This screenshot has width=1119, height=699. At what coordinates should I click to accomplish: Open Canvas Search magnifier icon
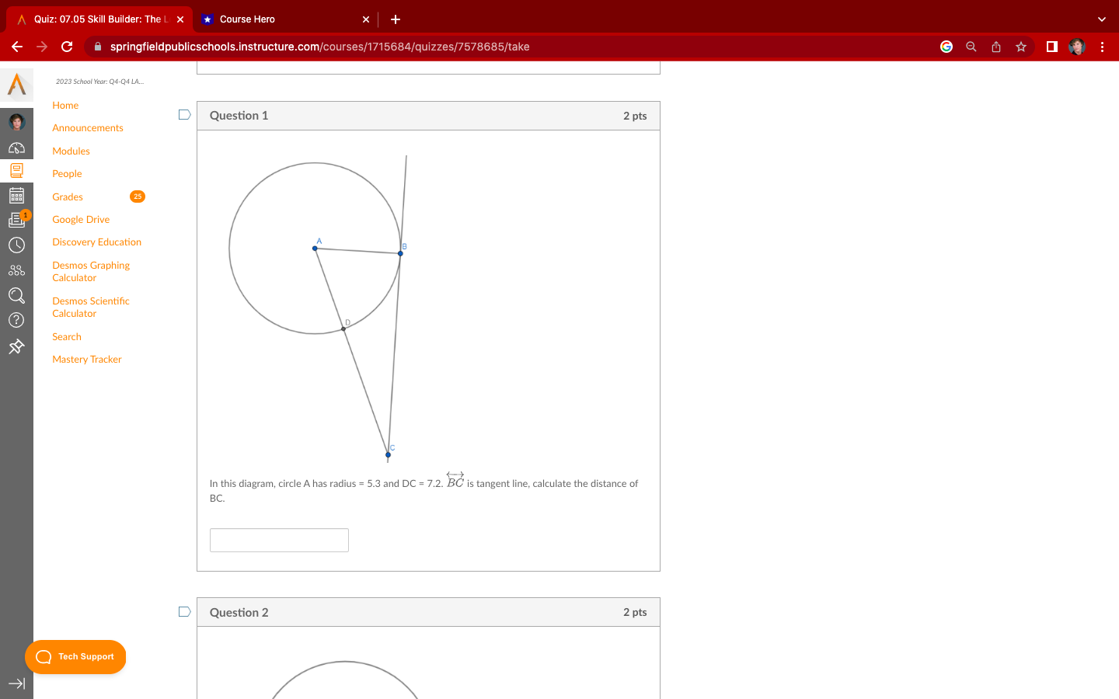17,296
